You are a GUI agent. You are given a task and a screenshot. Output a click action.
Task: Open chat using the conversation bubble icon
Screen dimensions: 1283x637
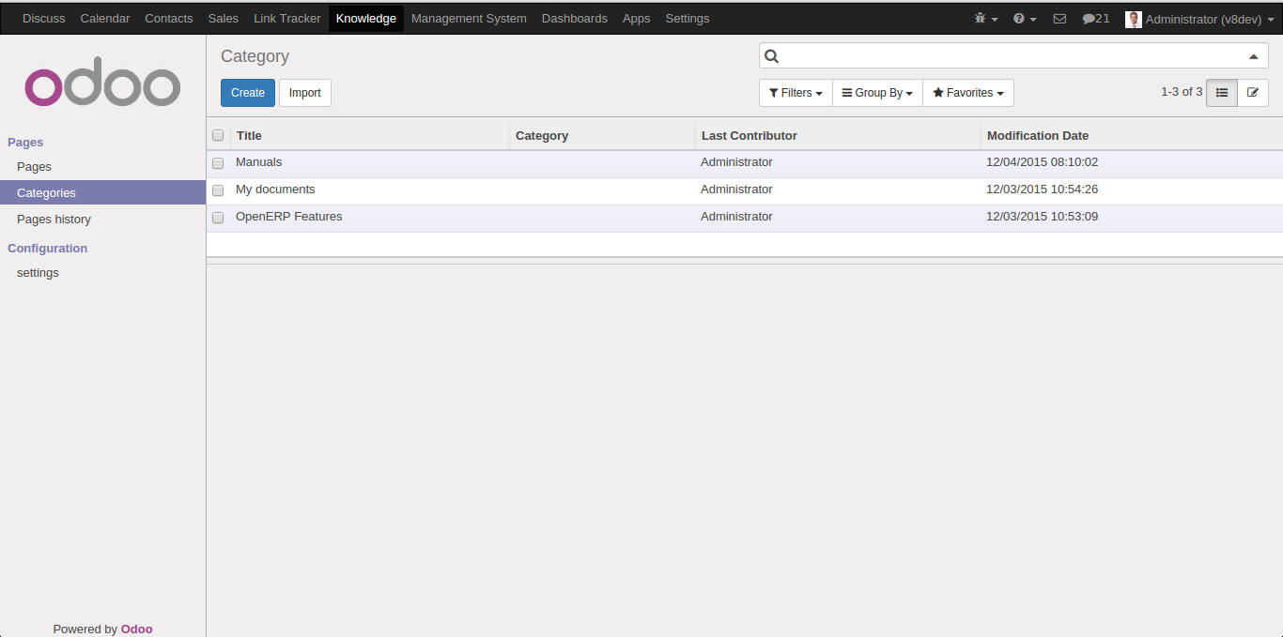point(1090,18)
